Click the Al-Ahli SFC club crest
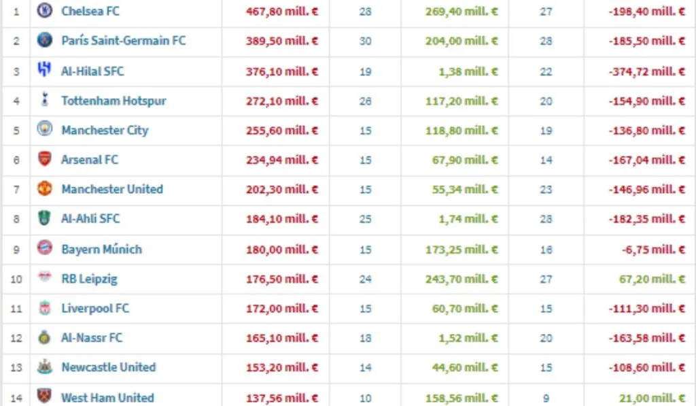 click(44, 219)
